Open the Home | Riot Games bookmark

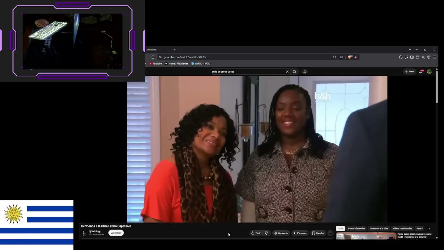click(177, 64)
